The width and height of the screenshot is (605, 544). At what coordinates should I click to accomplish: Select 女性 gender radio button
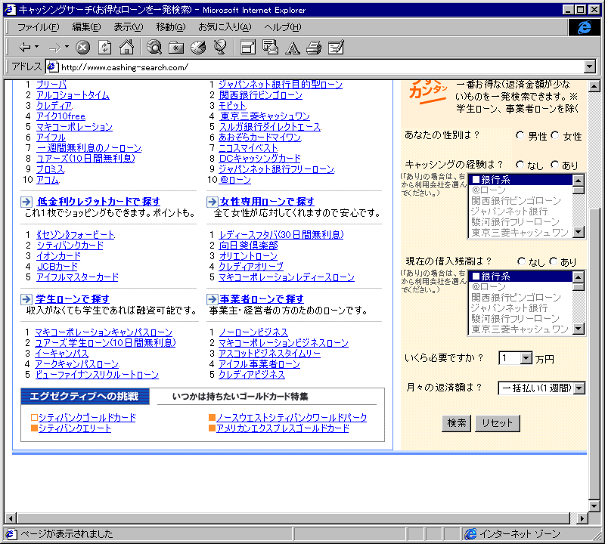[x=554, y=135]
